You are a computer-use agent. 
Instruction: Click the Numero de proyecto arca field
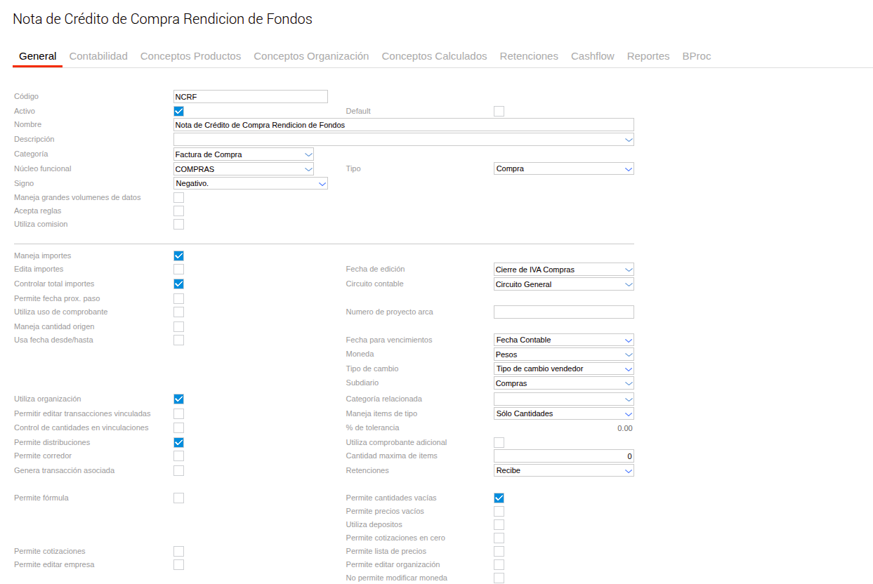coord(564,312)
